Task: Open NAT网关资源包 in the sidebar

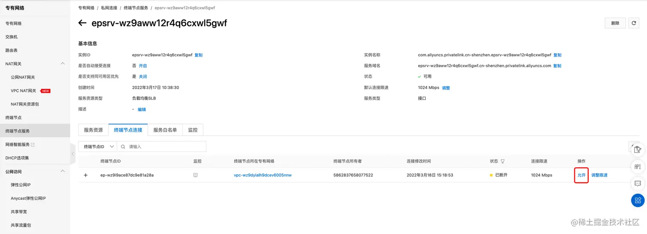Action: (25, 104)
